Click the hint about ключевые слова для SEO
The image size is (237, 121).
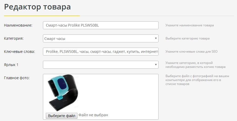coord(191,52)
